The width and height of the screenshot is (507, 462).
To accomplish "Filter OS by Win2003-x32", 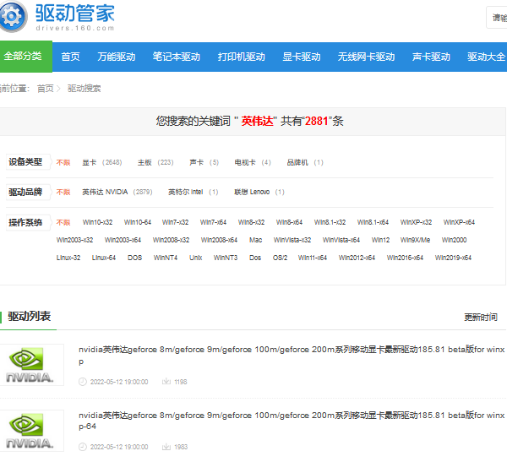I will point(74,240).
